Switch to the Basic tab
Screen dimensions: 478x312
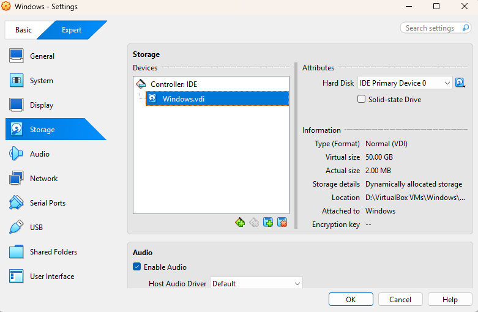click(x=23, y=30)
